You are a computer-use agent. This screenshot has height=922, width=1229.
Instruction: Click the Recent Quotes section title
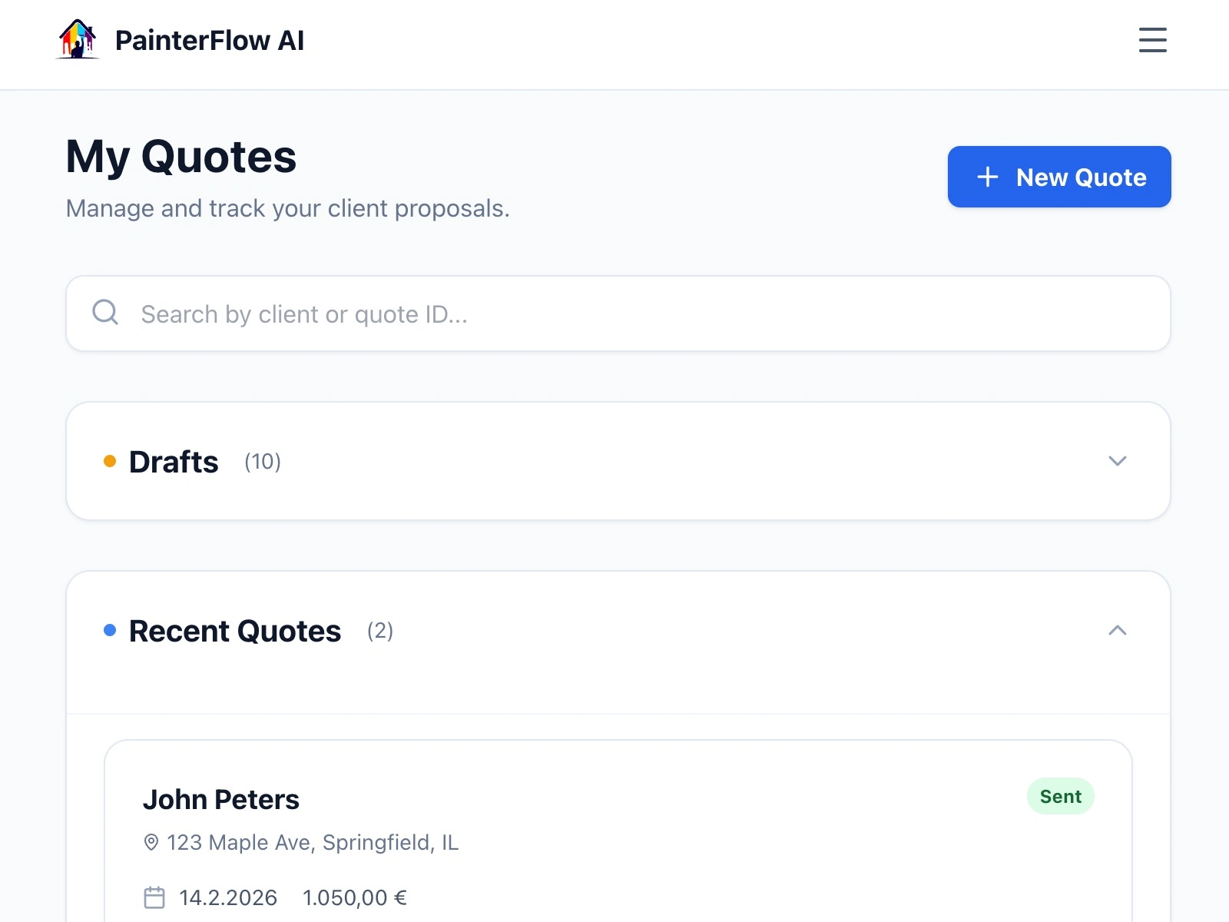click(x=234, y=631)
